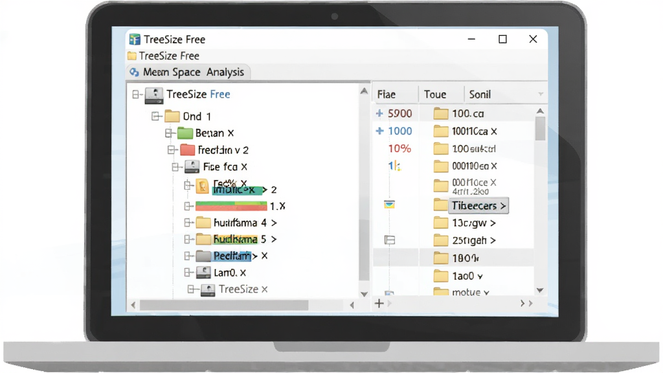Viewport: 663px width, 373px height.
Task: Click the tree pane vertical scrollbar down arrow
Action: tap(364, 294)
